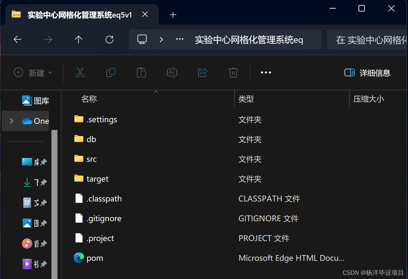The height and width of the screenshot is (279, 408).
Task: Click the navigation pane vertical scrollbar
Action: (54, 204)
